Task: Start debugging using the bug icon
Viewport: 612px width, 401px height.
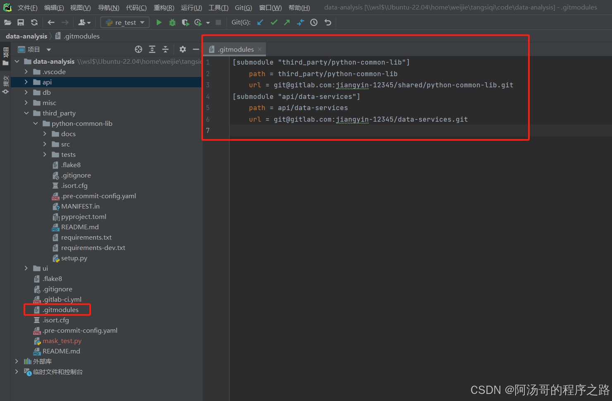Action: click(x=172, y=22)
